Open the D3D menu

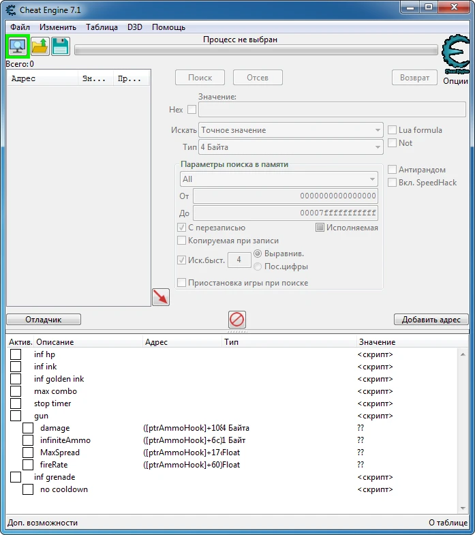[135, 27]
